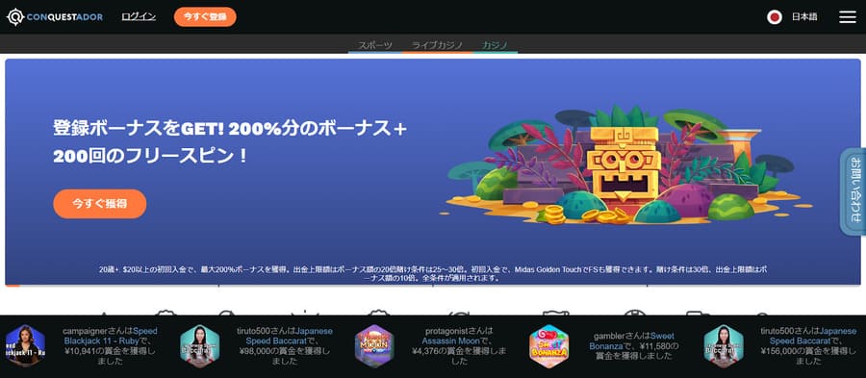Viewport: 866px width, 378px height.
Task: Click the 登録ボーナスをGET! banner headline
Action: [230, 142]
